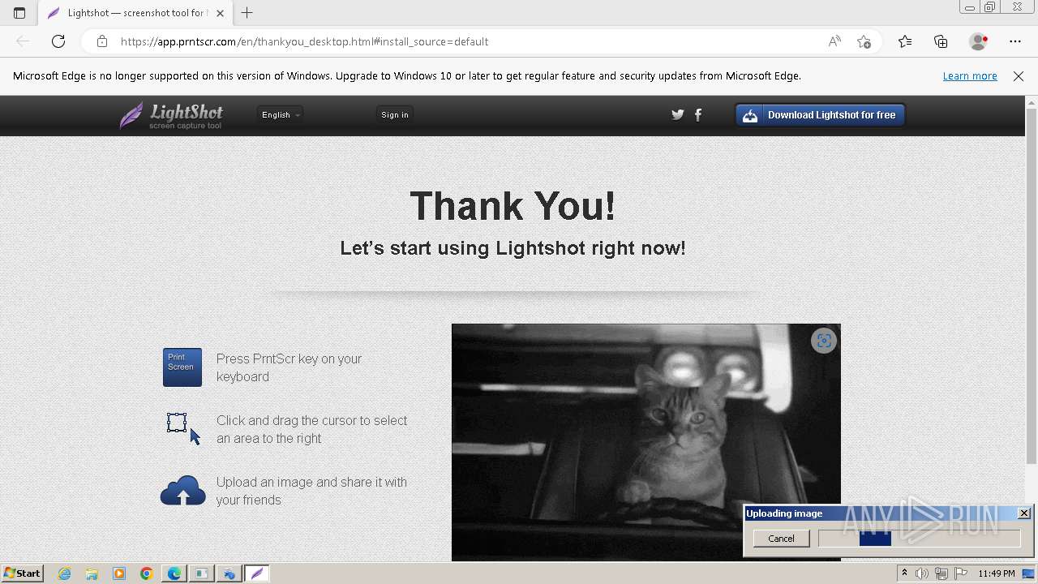Click the Print Screen key icon
The width and height of the screenshot is (1038, 584).
pos(182,367)
